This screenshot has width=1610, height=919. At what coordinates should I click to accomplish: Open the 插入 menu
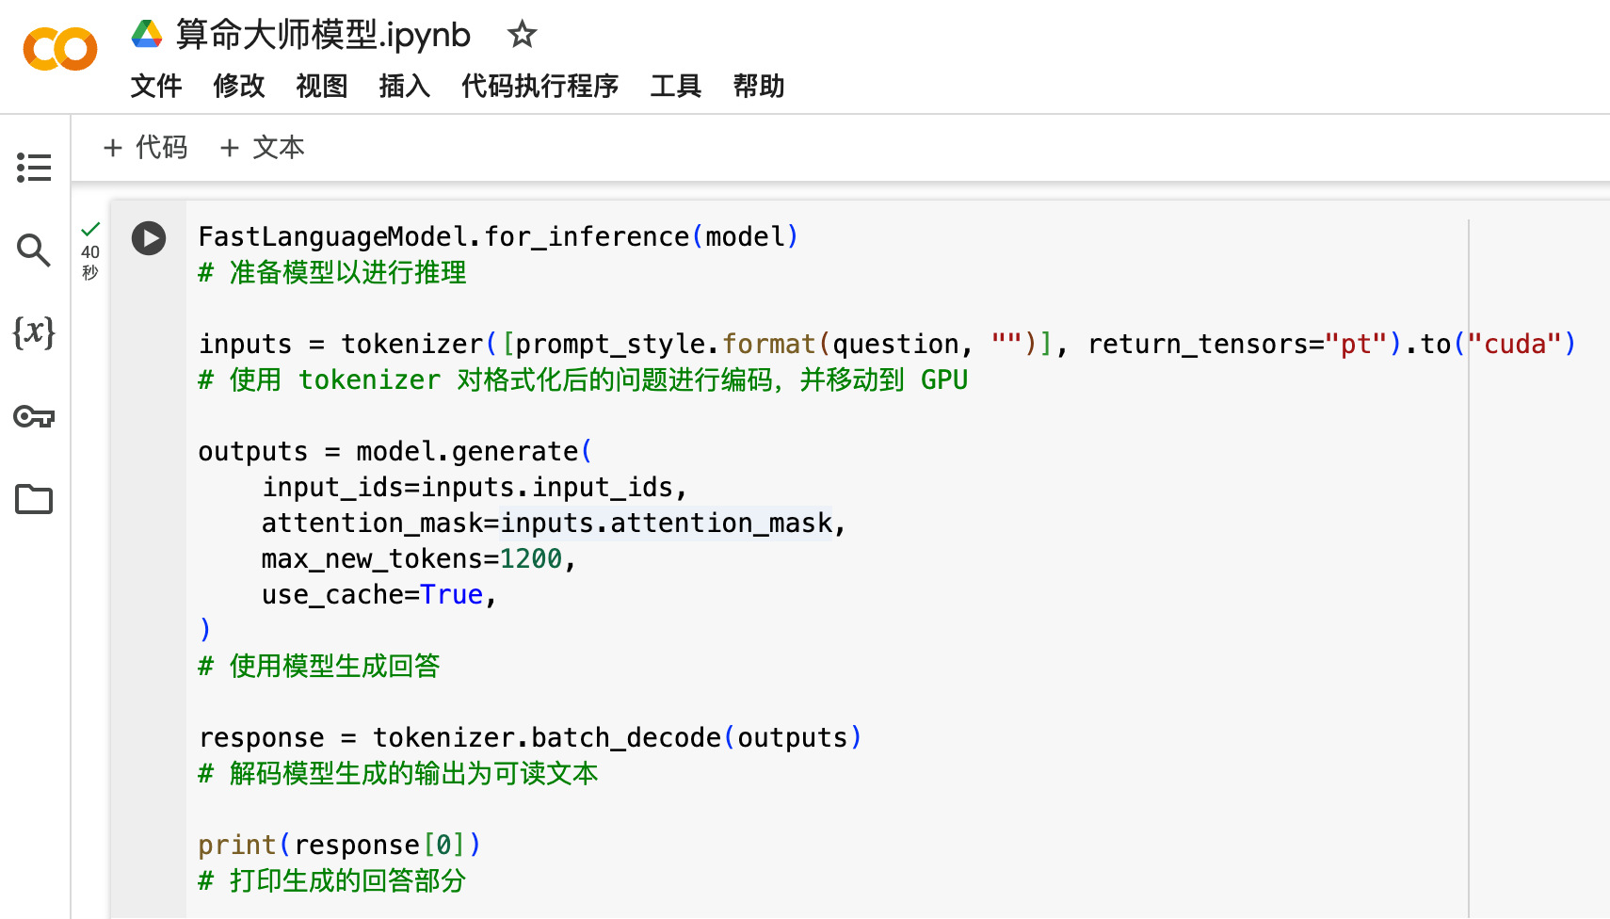pos(405,86)
